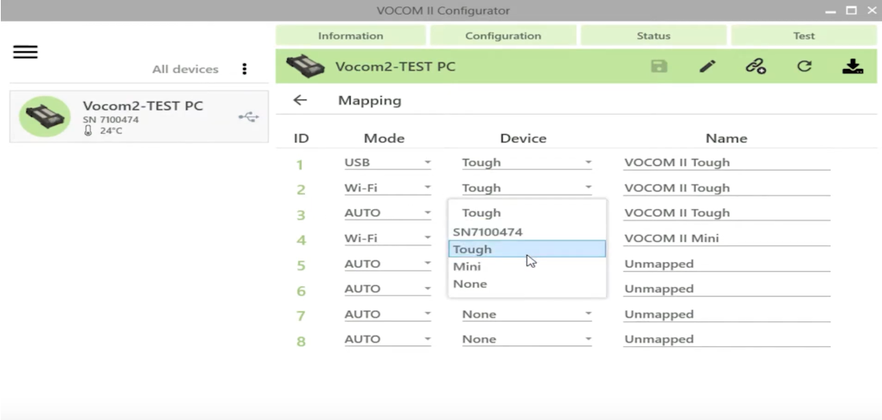Open Device dropdown for ID 7

coord(526,314)
